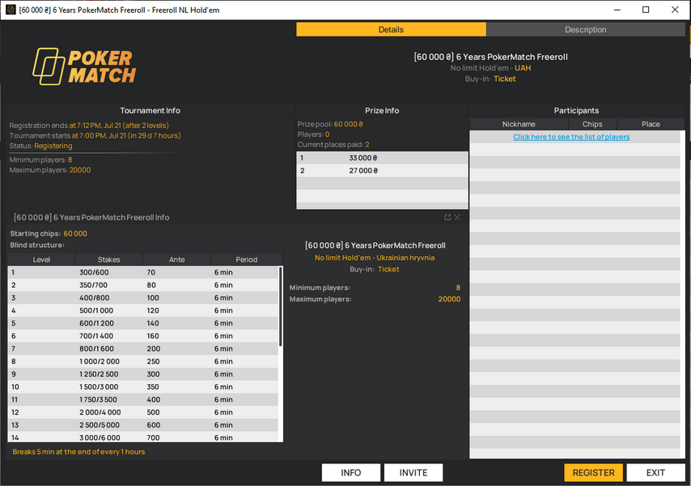Viewport: 691px width, 486px height.
Task: Click the Current places paid value
Action: tap(367, 145)
